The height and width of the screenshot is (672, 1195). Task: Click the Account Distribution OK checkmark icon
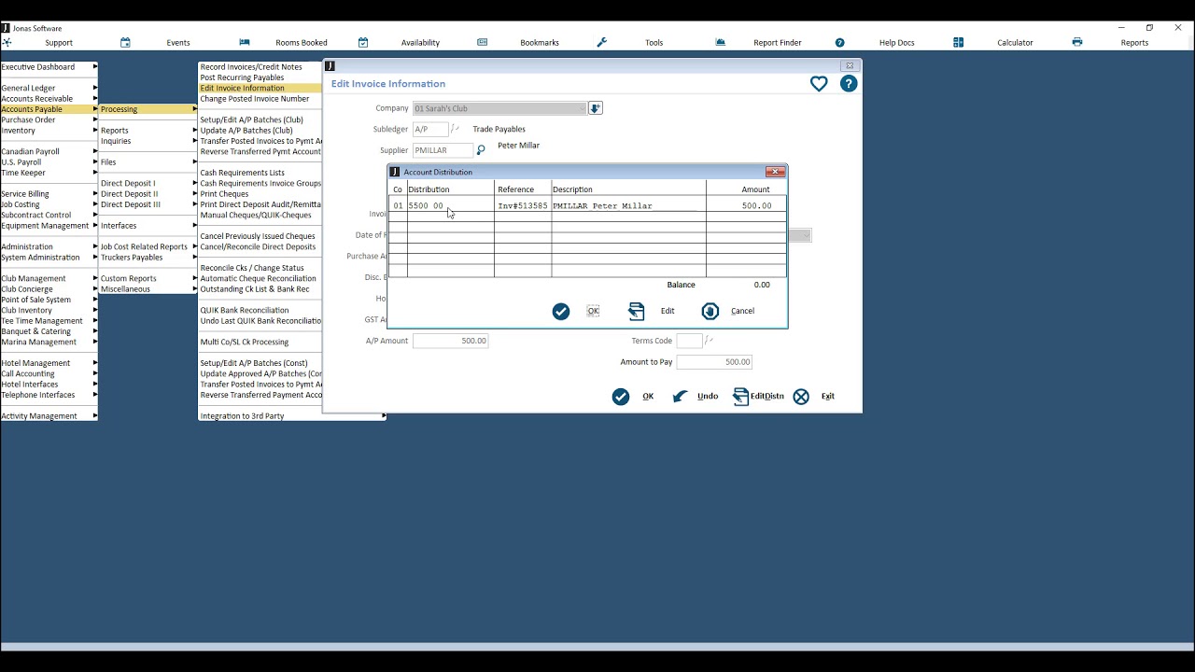click(x=561, y=312)
